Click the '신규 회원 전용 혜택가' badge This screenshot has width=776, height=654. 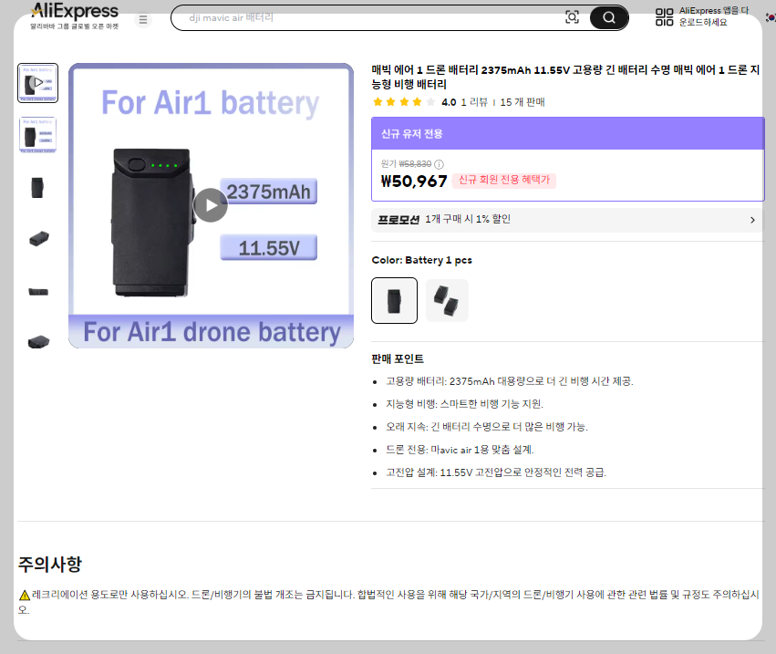[x=503, y=180]
